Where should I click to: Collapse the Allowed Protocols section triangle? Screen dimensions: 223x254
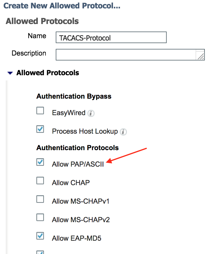(x=10, y=73)
